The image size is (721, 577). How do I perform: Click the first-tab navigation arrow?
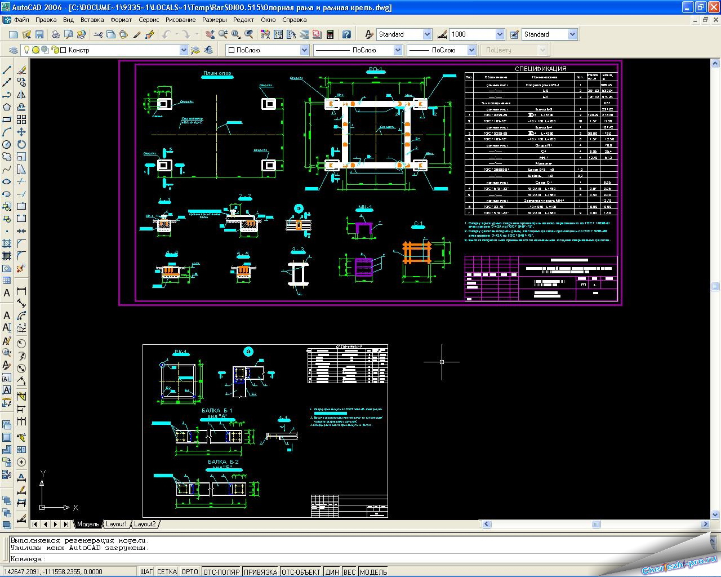click(35, 524)
